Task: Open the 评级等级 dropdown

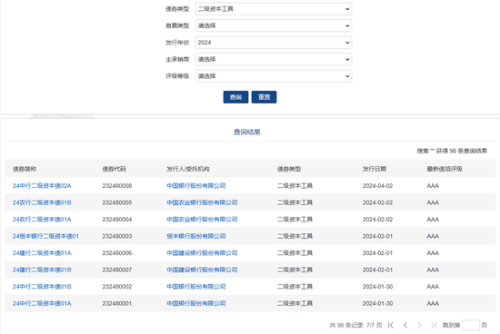Action: tap(274, 76)
